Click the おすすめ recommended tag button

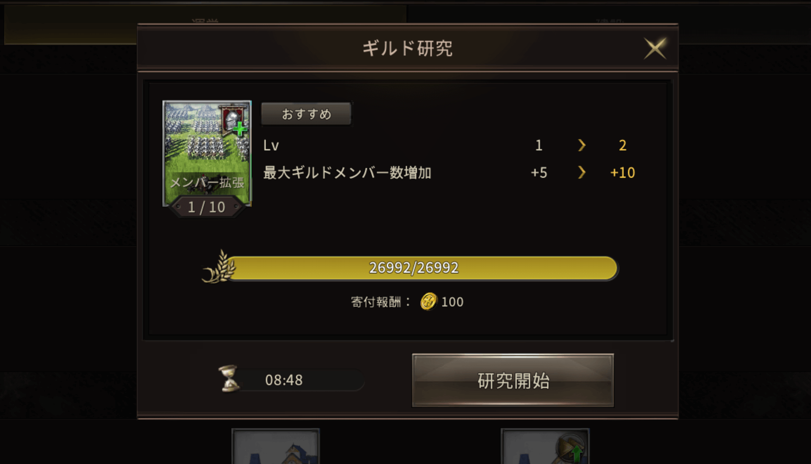pos(306,114)
